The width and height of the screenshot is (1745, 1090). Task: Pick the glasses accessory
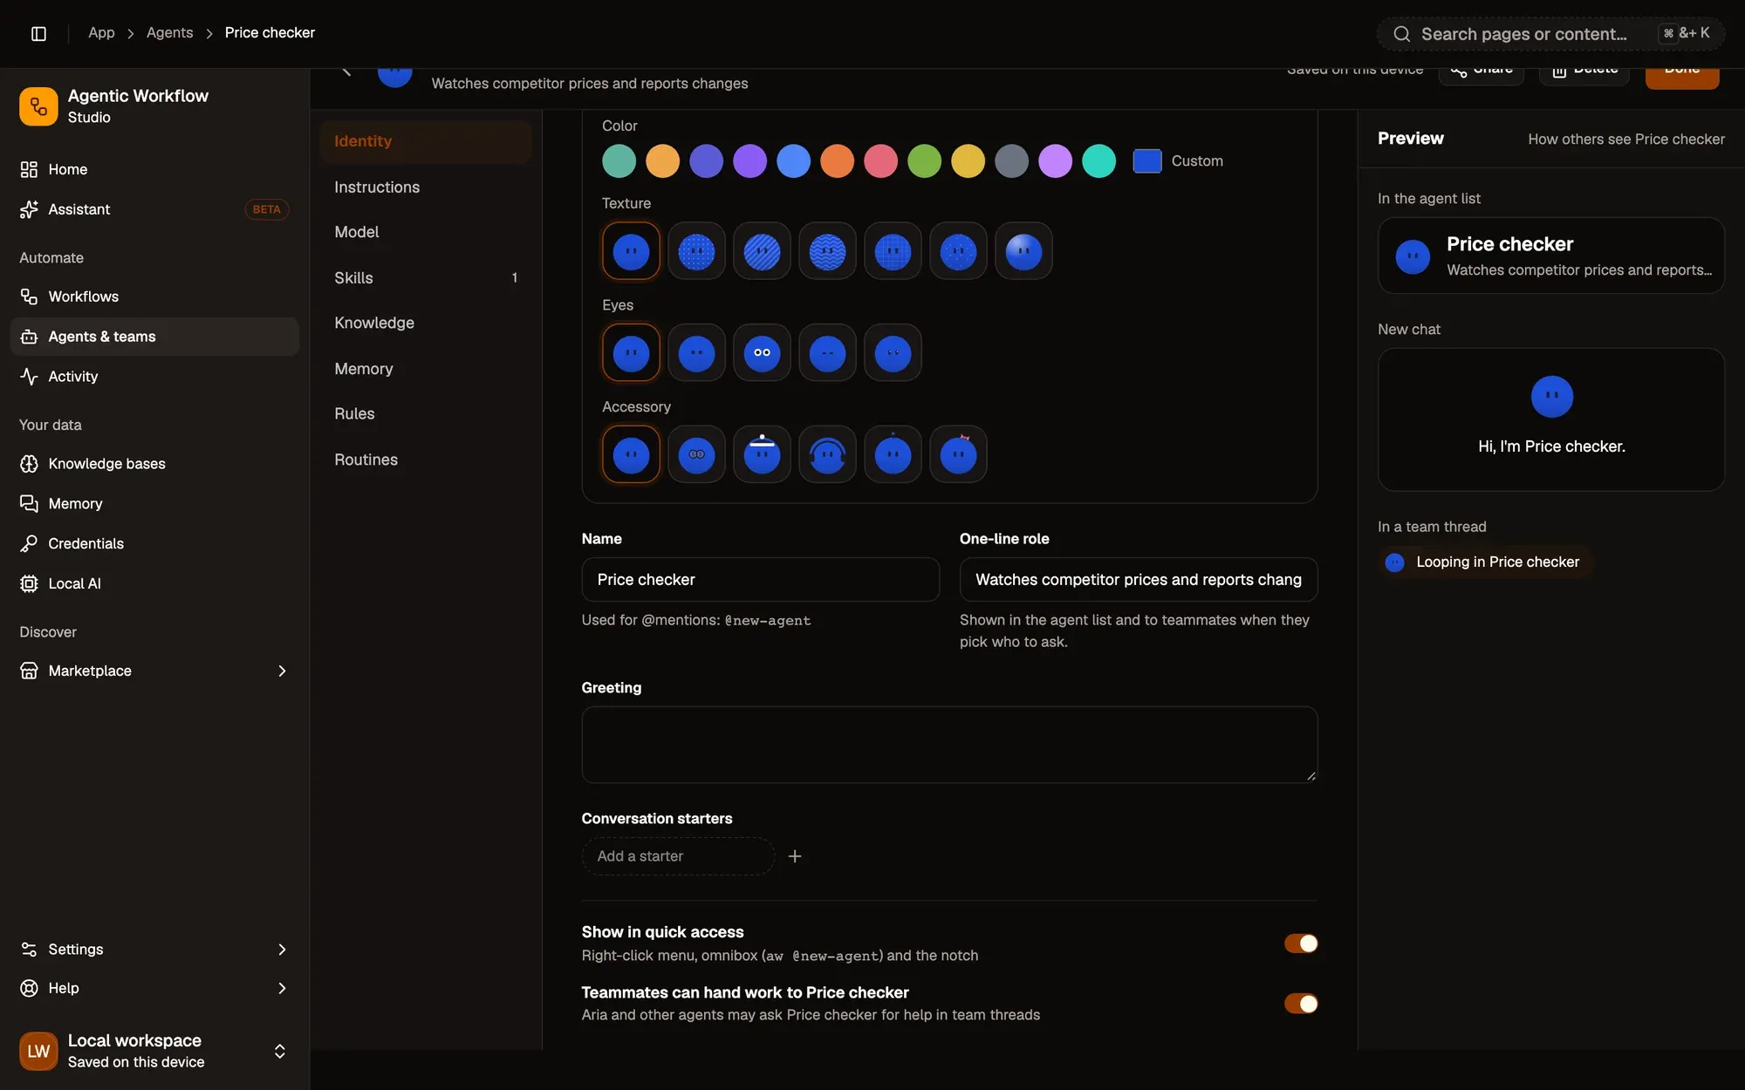[x=696, y=454]
